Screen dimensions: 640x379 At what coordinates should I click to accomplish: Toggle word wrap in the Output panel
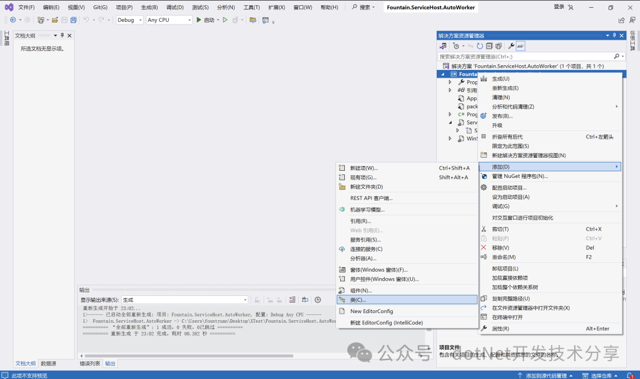tap(305, 300)
